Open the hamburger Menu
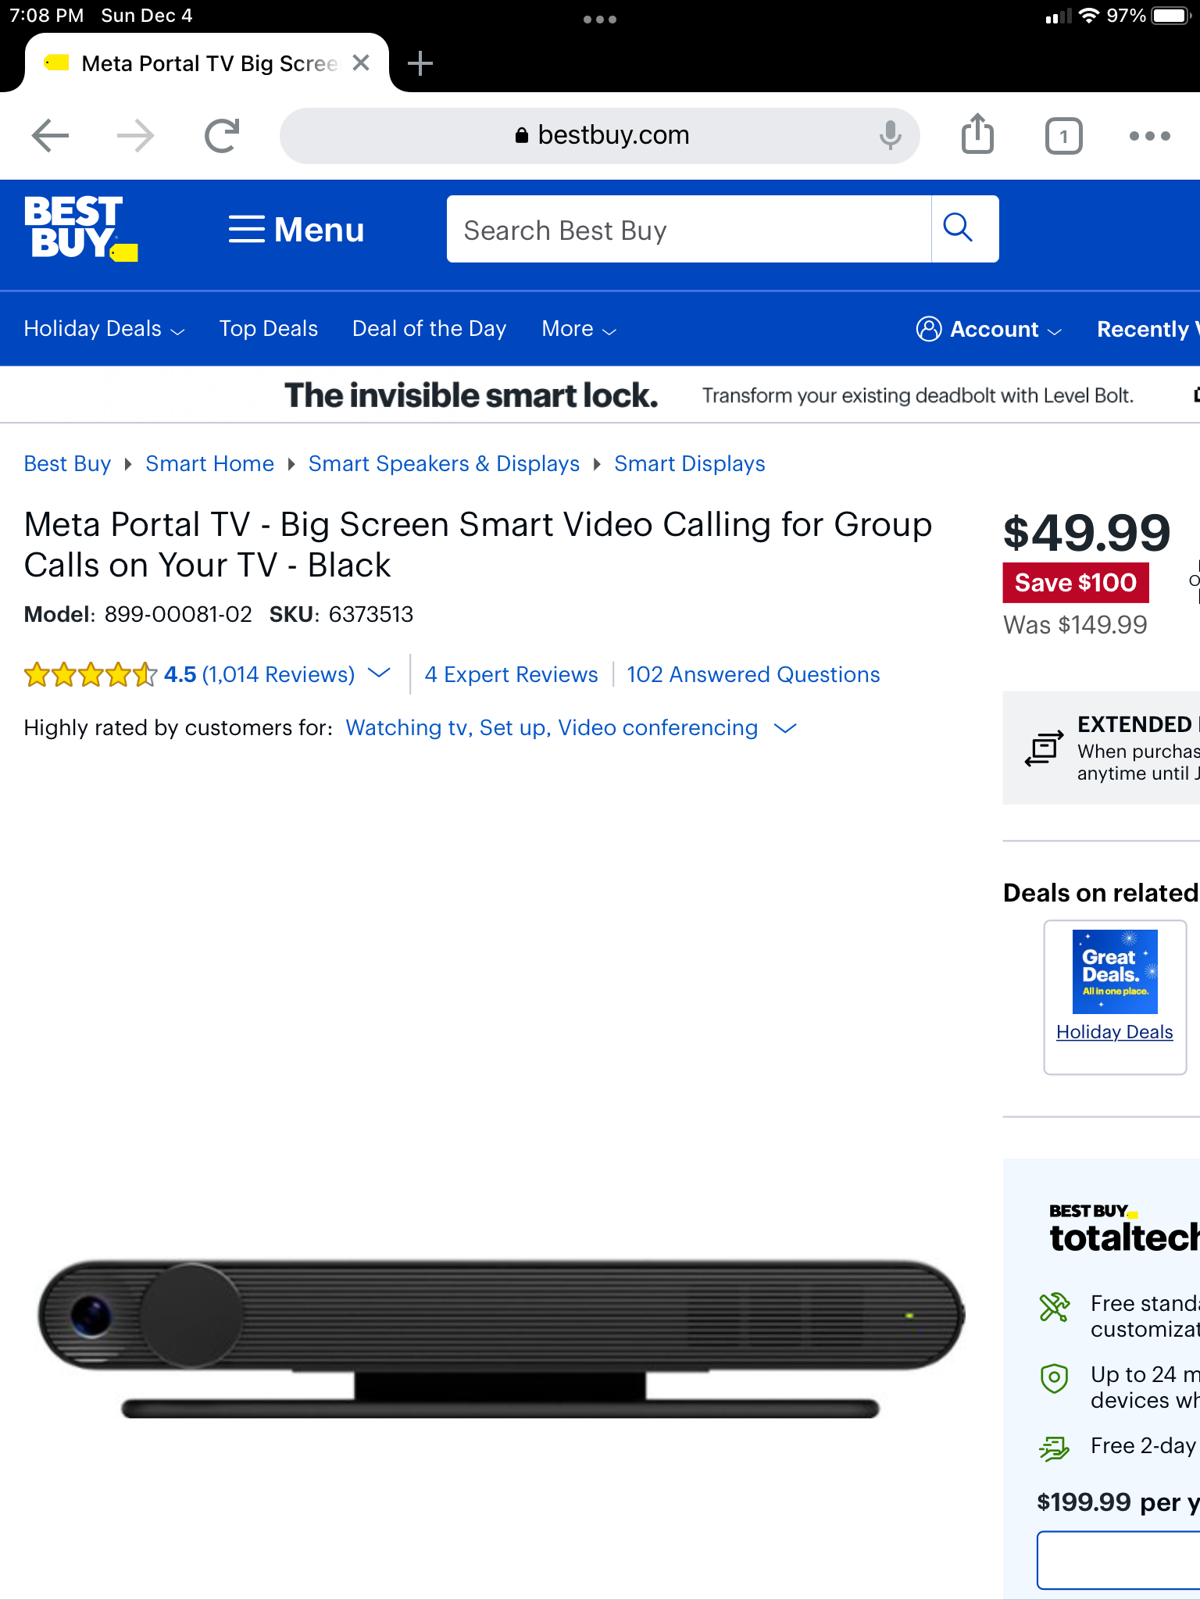 click(296, 230)
